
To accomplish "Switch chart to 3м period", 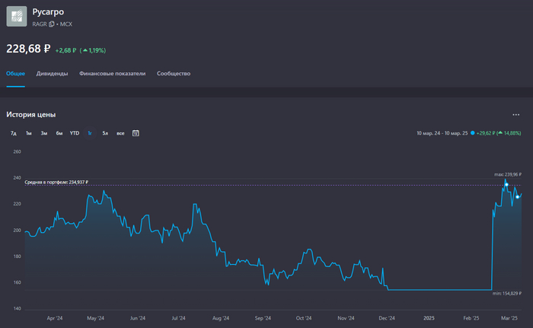I will point(43,133).
